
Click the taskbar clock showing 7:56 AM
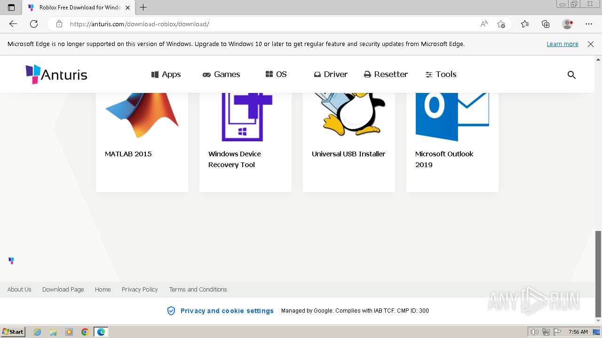point(578,332)
